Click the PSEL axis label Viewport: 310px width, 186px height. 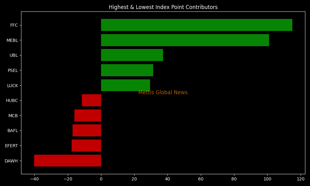click(x=13, y=70)
